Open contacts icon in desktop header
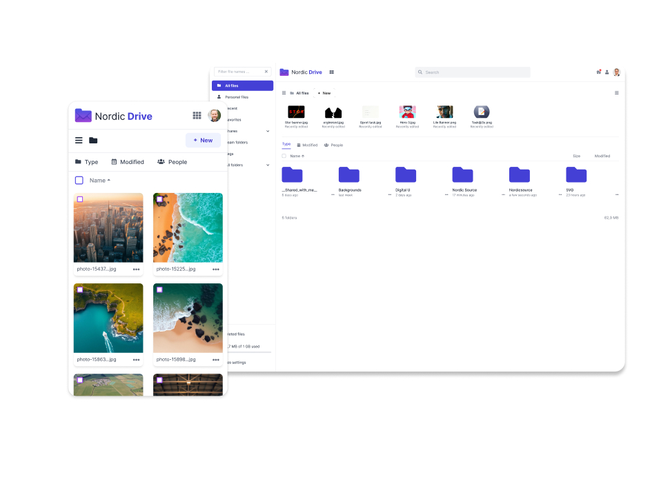This screenshot has height=497, width=670. pos(607,72)
